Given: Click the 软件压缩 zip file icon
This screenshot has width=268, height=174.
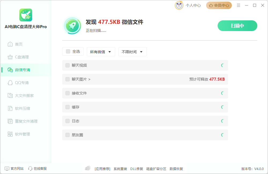Looking at the screenshot, I should tap(10, 108).
